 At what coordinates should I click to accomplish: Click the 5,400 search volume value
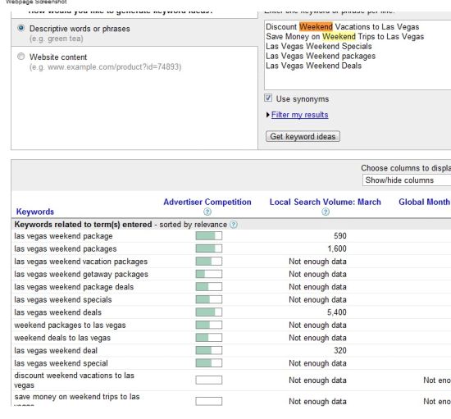point(337,312)
